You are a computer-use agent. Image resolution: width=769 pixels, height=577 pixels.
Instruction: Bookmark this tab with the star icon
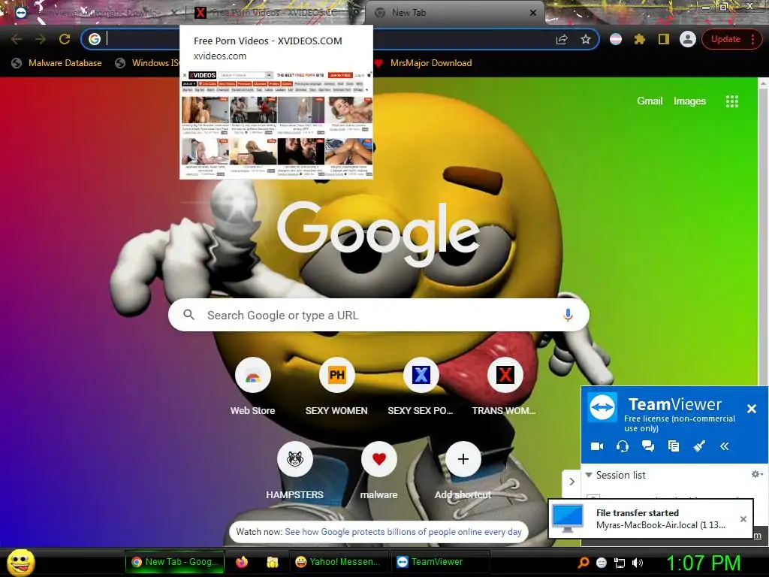(586, 39)
